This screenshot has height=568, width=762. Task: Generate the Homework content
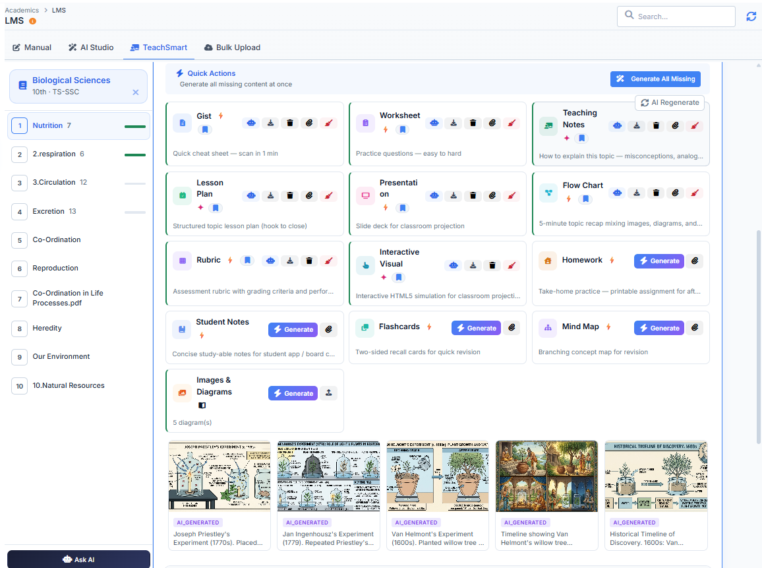[x=659, y=261]
